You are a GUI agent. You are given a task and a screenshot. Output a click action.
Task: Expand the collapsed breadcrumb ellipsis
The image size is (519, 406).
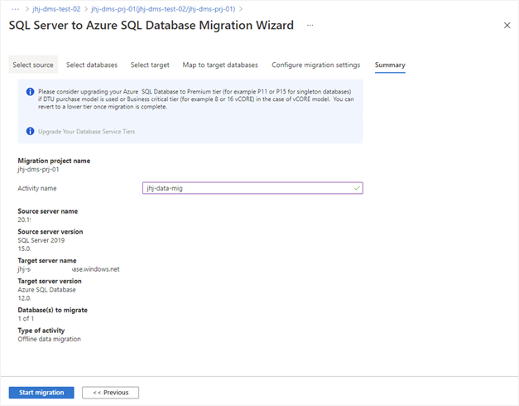(15, 9)
